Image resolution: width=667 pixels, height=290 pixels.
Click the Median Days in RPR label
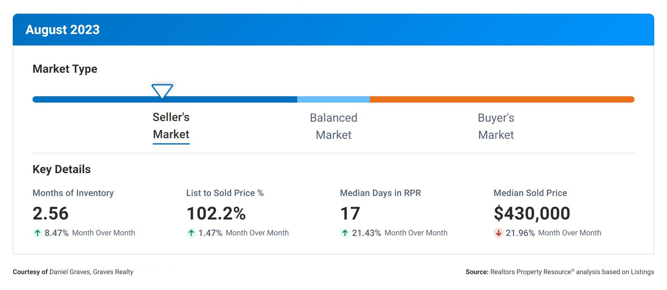coord(380,193)
